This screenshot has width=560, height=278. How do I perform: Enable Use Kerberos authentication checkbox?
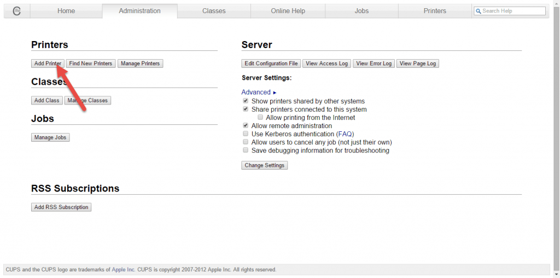click(x=246, y=134)
